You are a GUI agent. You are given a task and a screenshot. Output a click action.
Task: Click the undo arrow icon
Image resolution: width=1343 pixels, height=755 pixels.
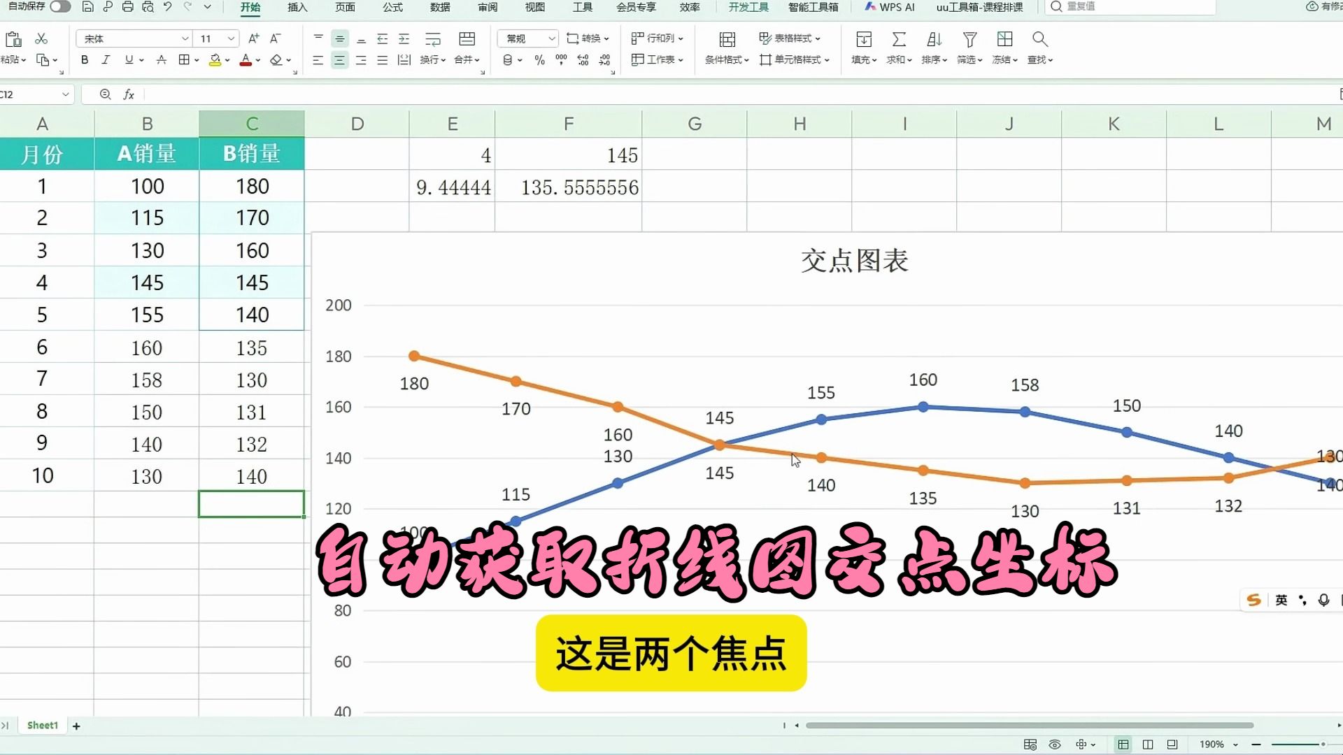[x=167, y=7]
